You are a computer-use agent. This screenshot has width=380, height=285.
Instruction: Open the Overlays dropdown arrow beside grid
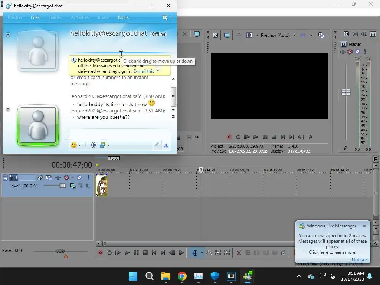click(x=311, y=35)
